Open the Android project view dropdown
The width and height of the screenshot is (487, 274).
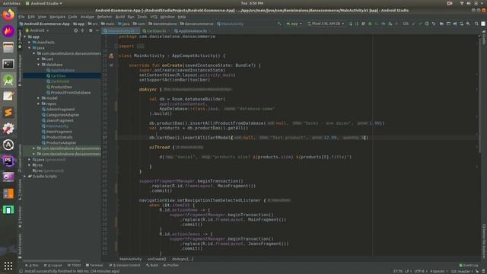[x=37, y=30]
